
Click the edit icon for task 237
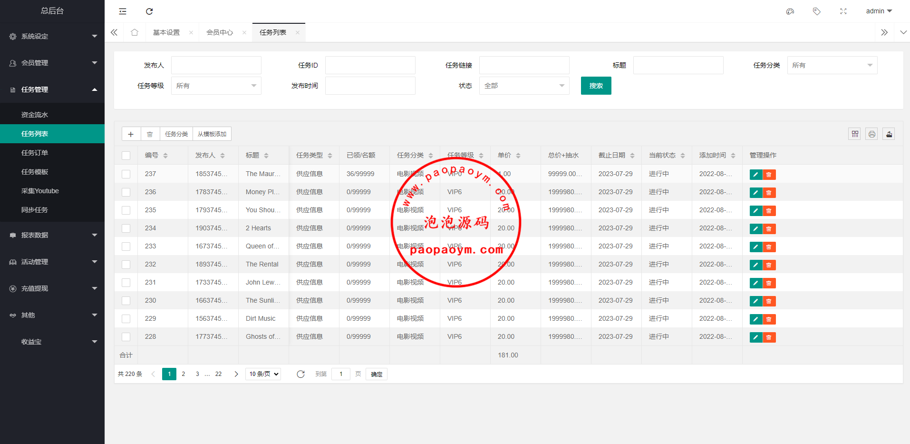(x=755, y=175)
